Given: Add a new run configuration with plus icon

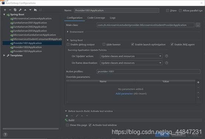Looking at the screenshot, I should pos(5,10).
